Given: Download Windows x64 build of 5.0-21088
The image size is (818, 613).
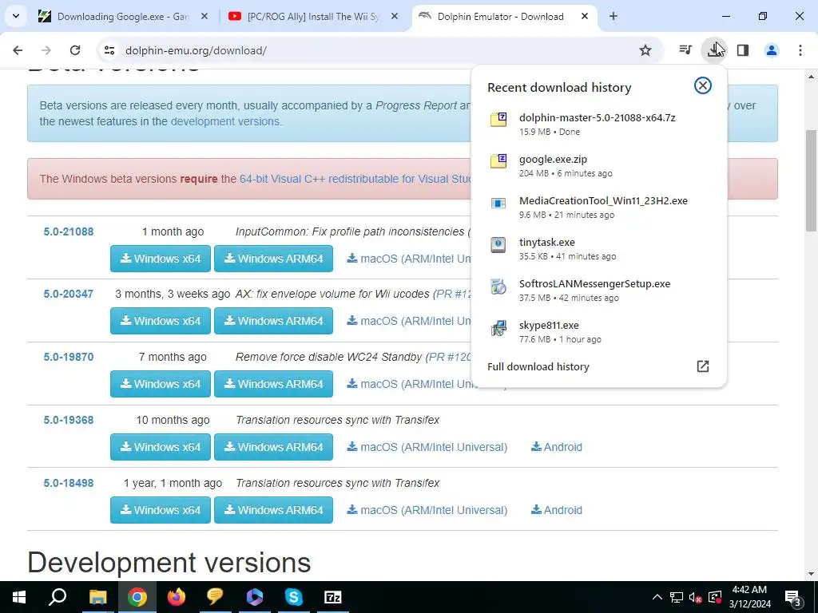Looking at the screenshot, I should coord(160,259).
